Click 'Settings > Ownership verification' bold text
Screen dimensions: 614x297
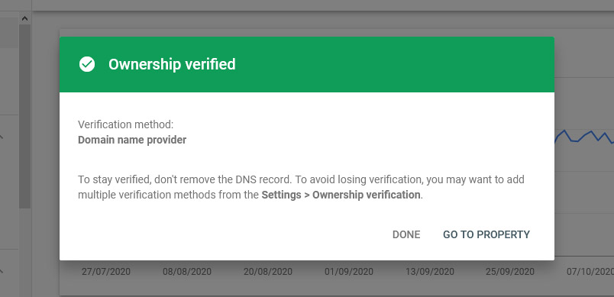[x=341, y=195]
